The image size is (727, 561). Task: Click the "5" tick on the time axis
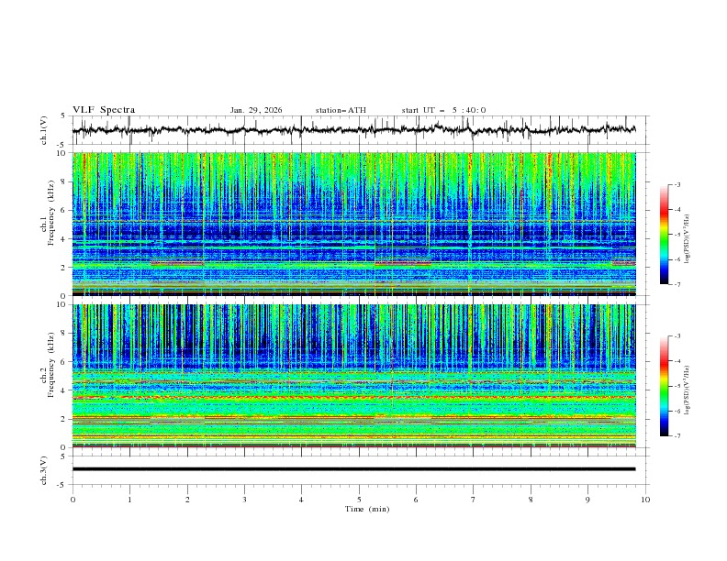point(359,500)
